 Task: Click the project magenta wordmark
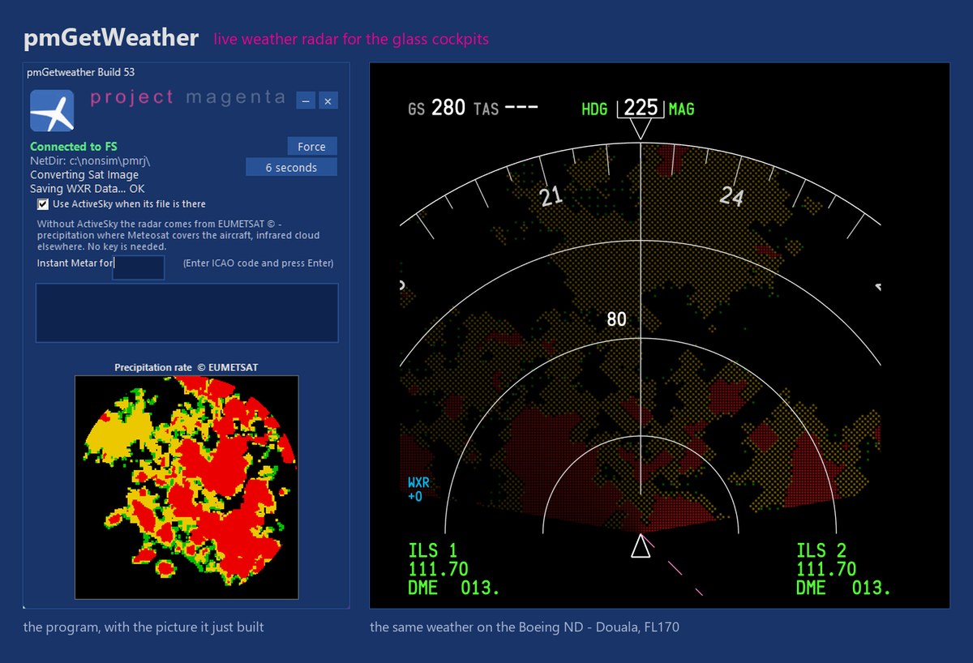tap(188, 97)
